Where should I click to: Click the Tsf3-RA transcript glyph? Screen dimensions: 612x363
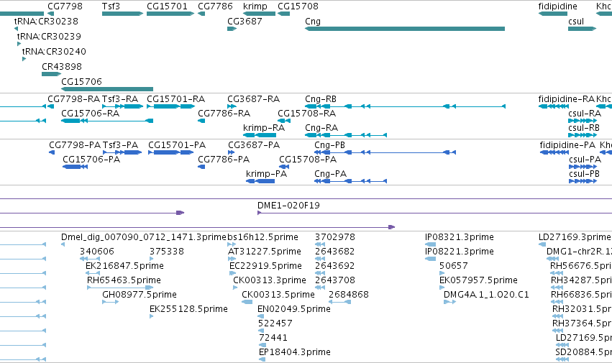(122, 106)
